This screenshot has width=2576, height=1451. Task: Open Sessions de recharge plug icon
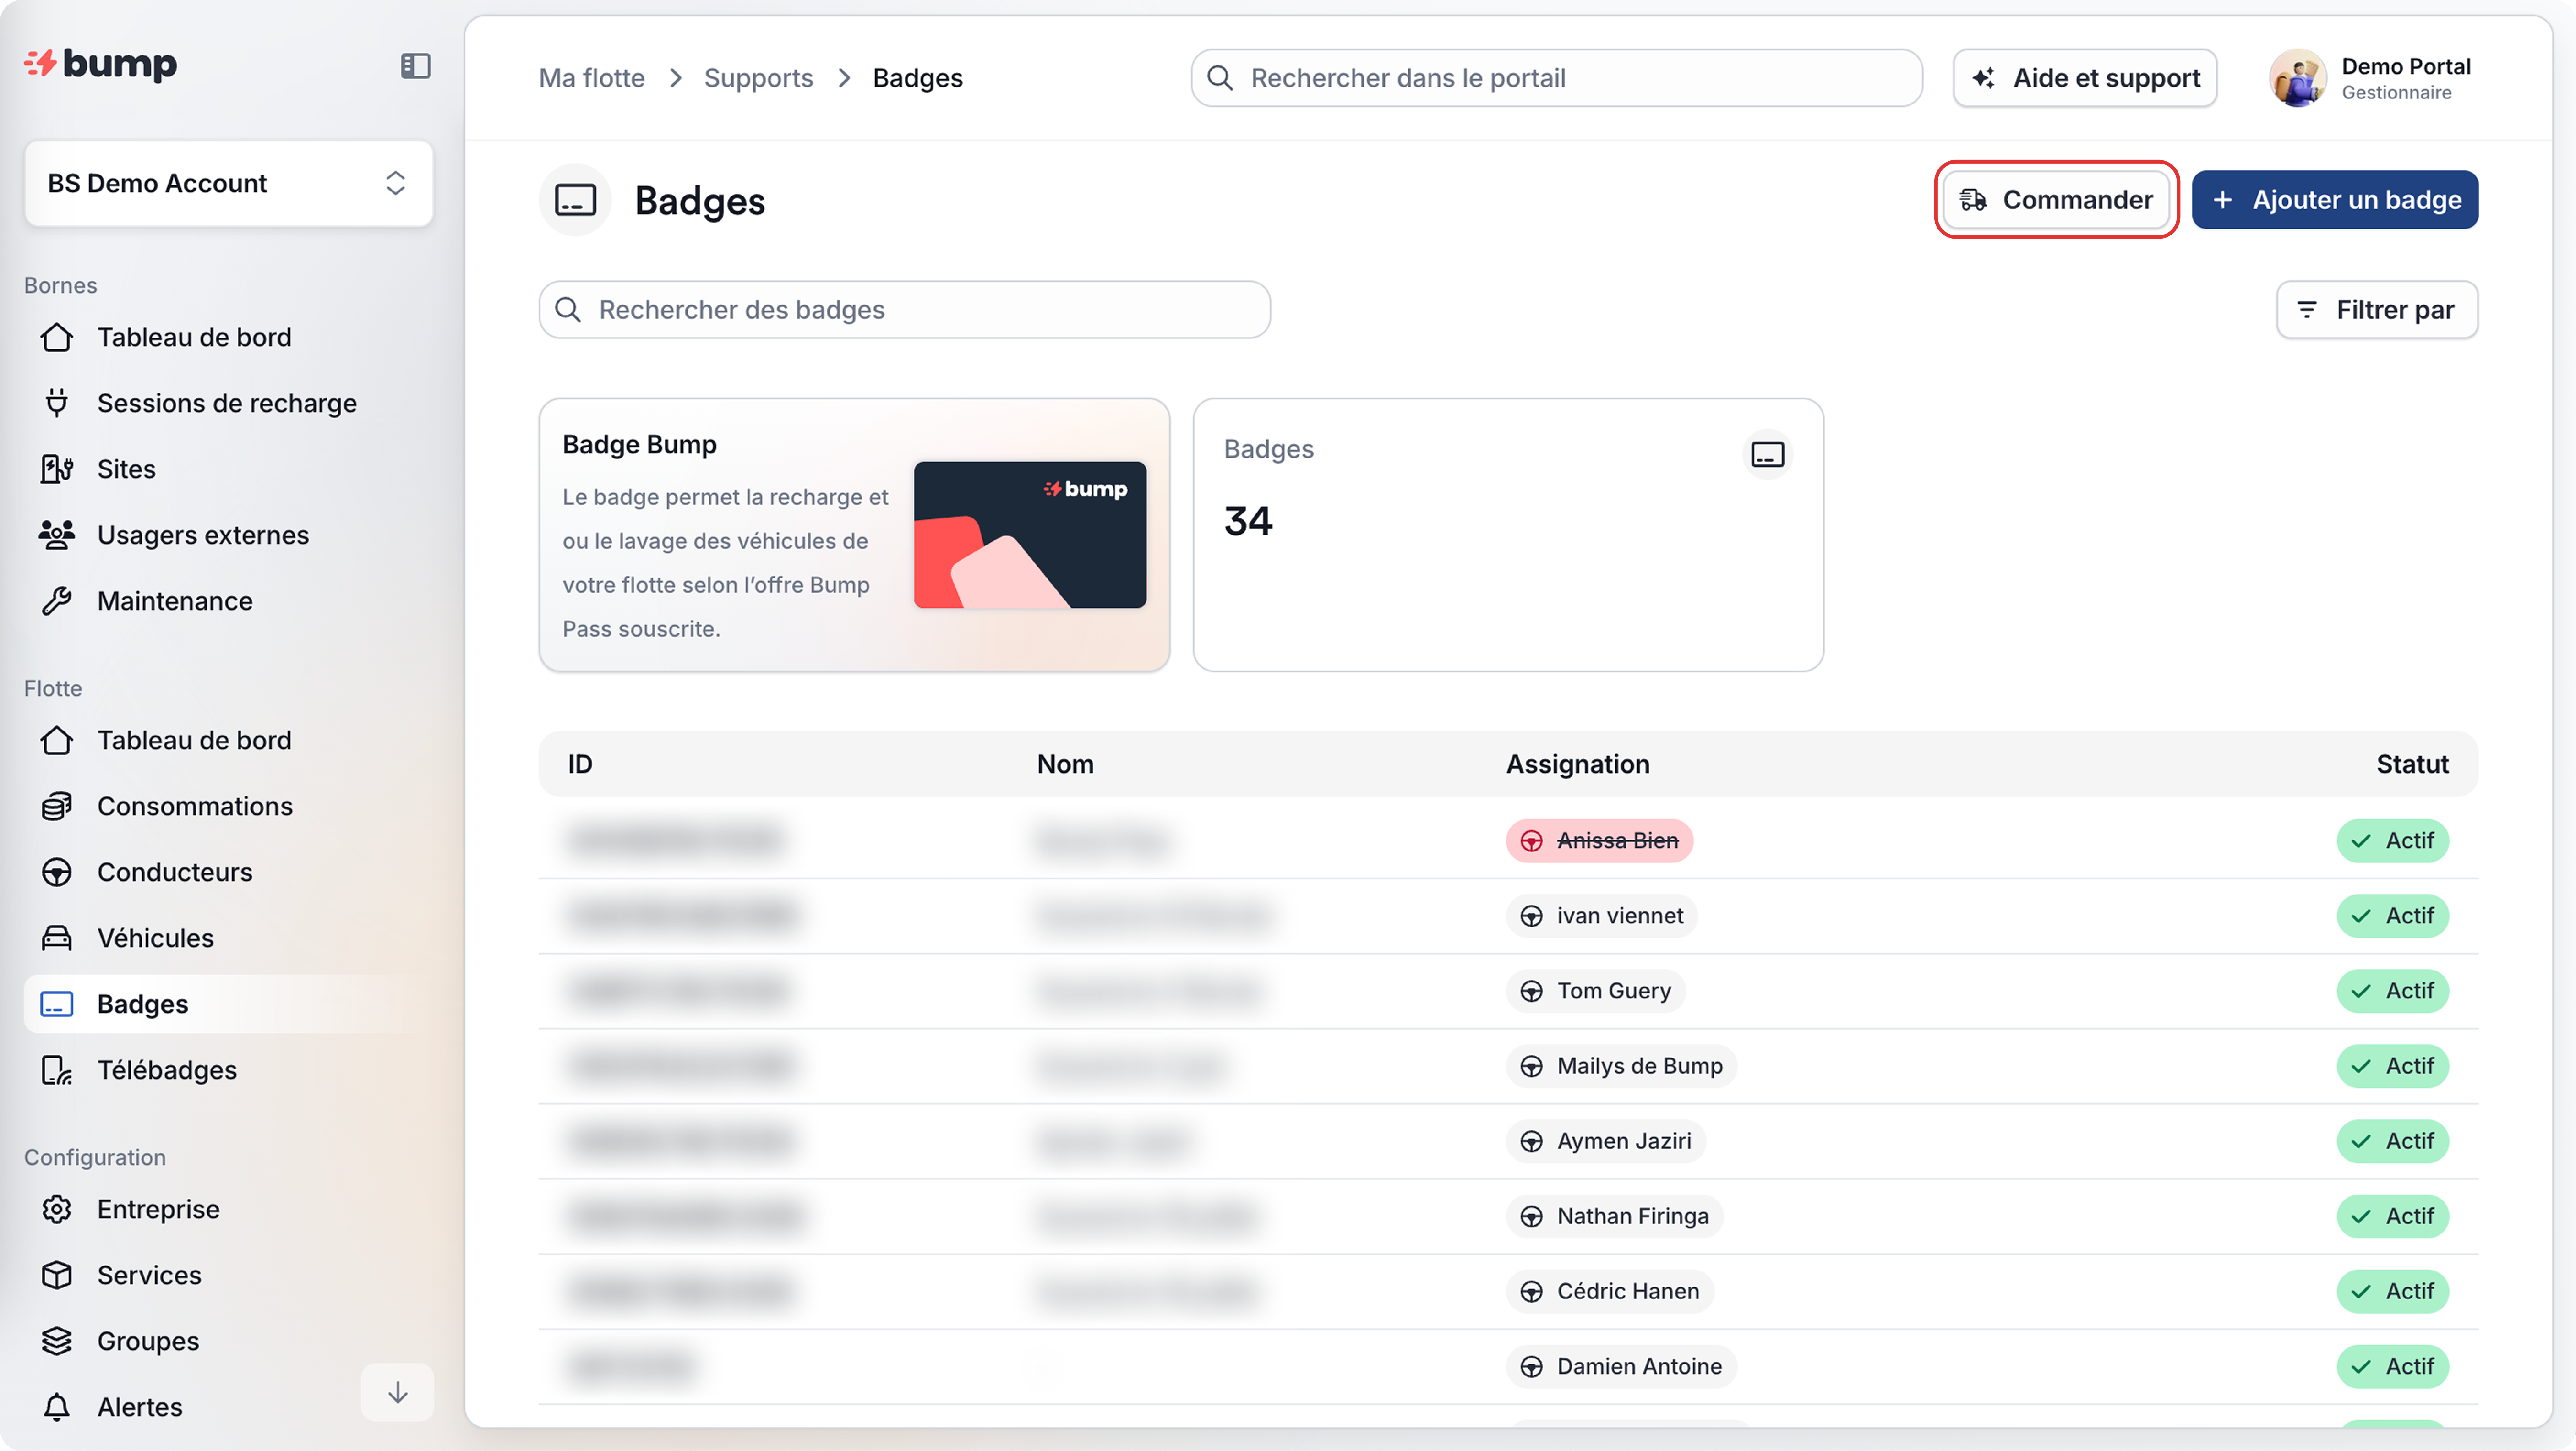coord(57,403)
